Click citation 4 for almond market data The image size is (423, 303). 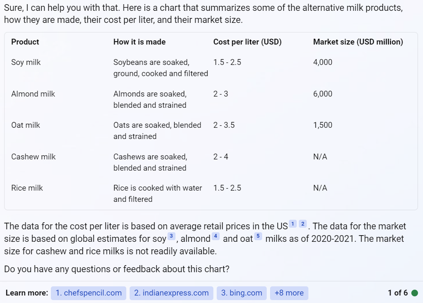pos(215,236)
